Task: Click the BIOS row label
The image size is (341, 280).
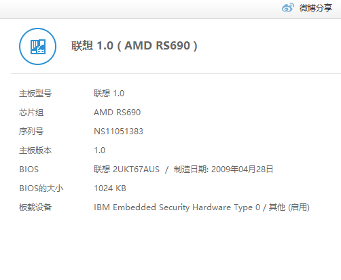Action: click(29, 169)
